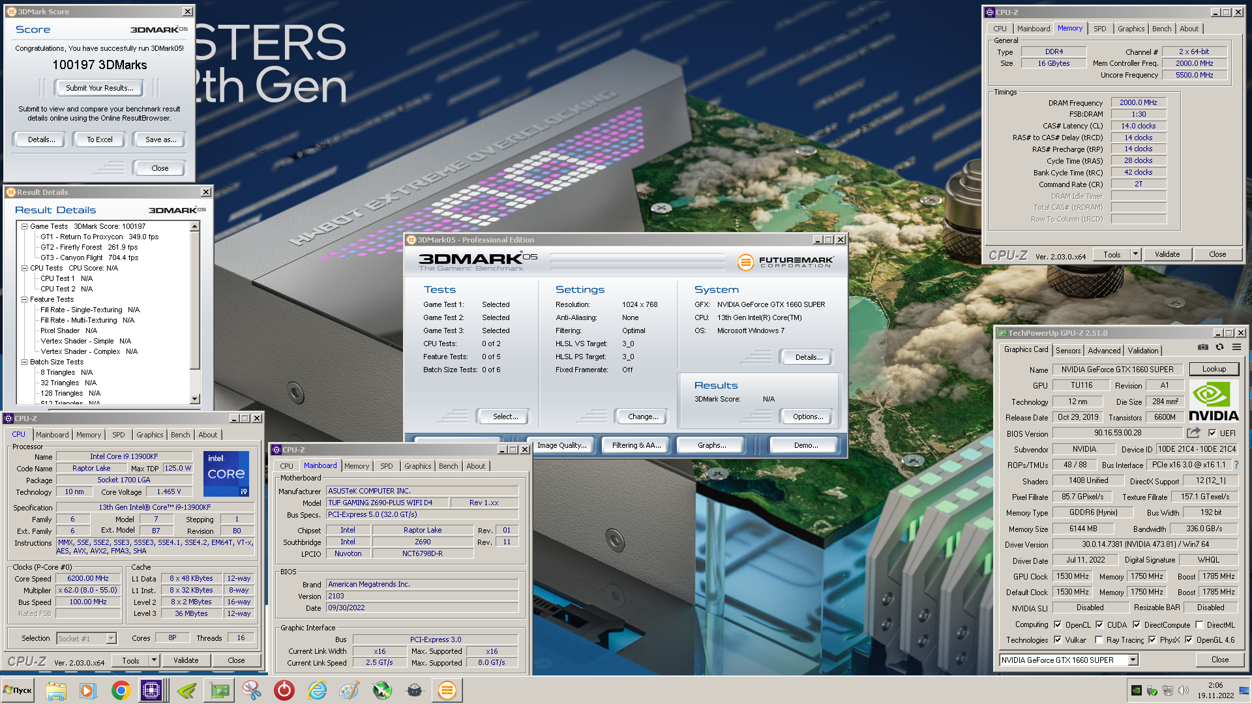This screenshot has height=704, width=1252.
Task: Click volume speaker tray icon
Action: pyautogui.click(x=1184, y=690)
